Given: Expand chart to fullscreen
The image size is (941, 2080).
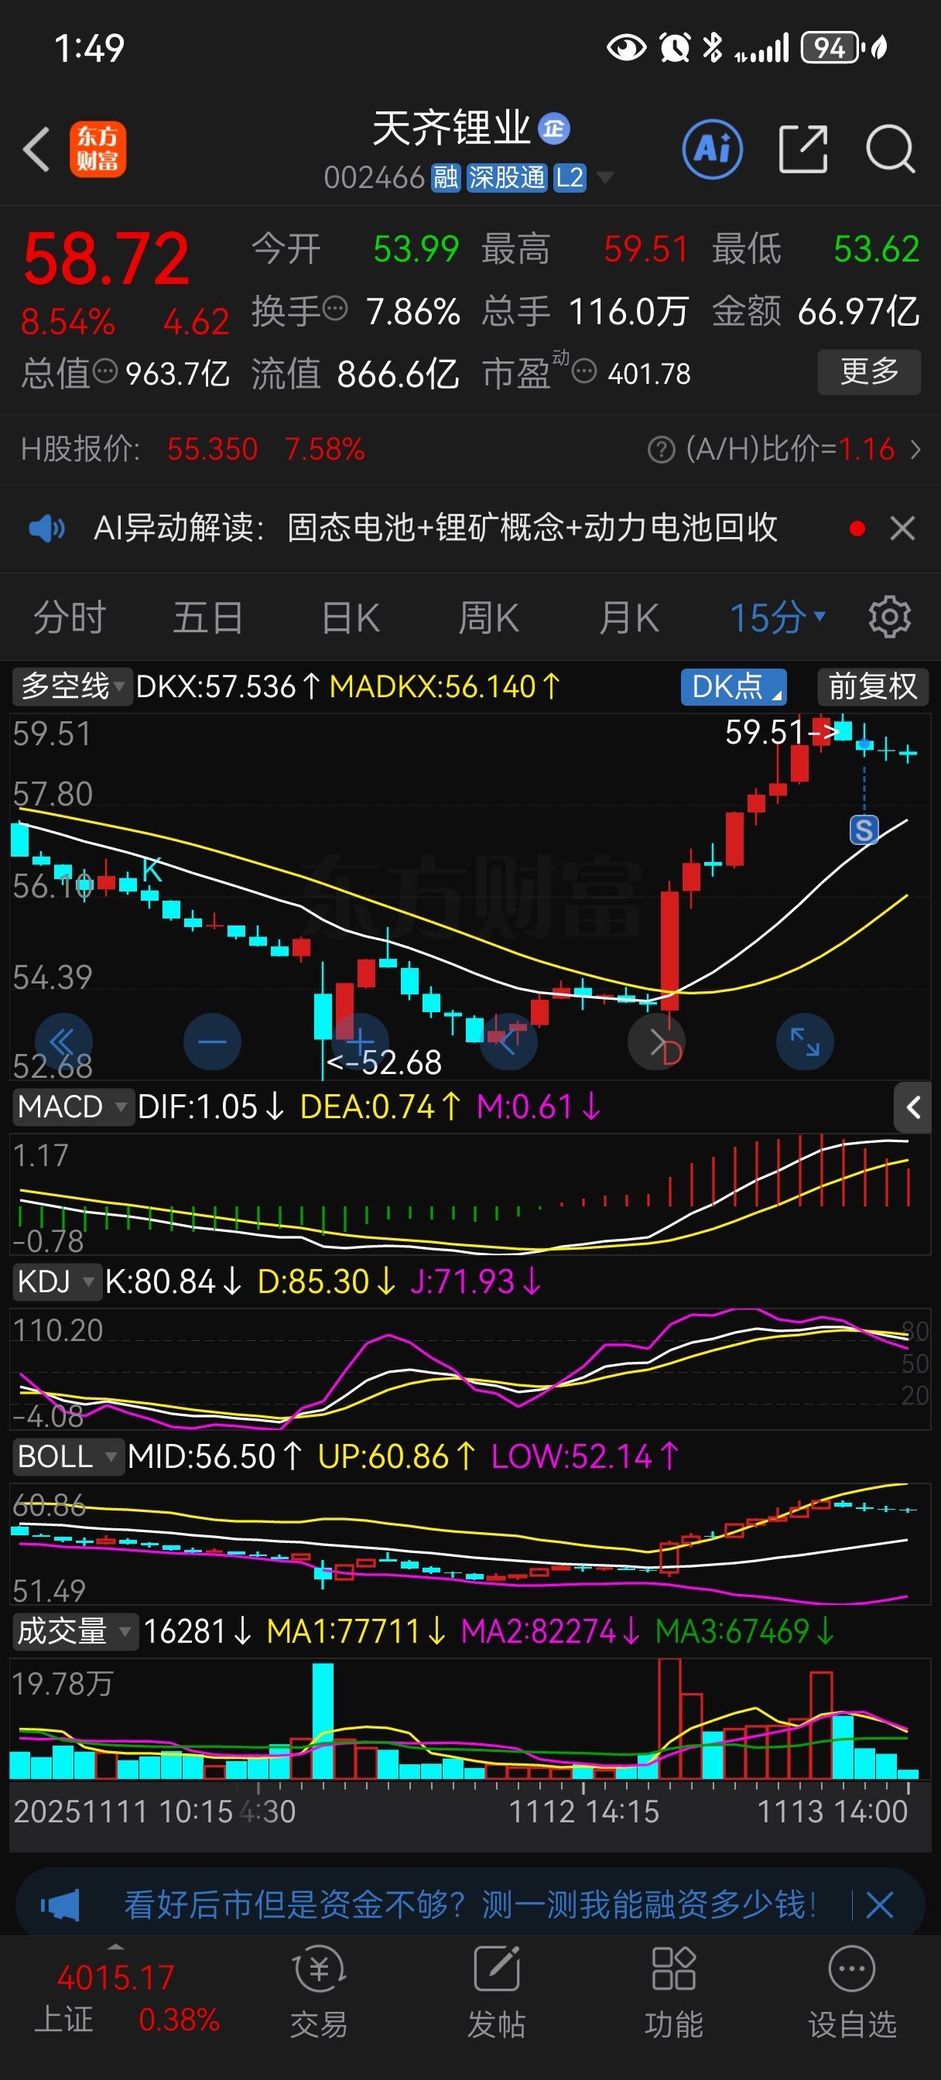Looking at the screenshot, I should point(806,1042).
